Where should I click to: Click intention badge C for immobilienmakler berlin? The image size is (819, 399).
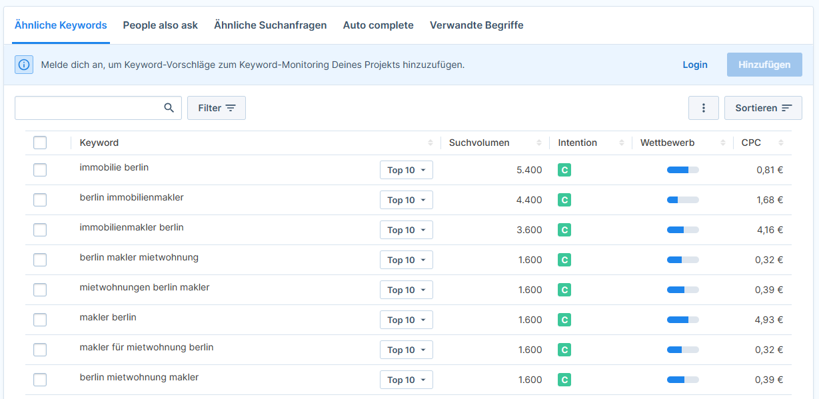point(564,230)
